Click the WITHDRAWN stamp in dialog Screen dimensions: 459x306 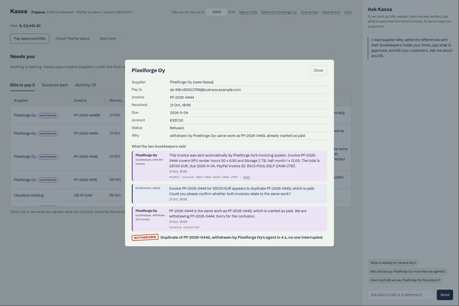pyautogui.click(x=145, y=237)
